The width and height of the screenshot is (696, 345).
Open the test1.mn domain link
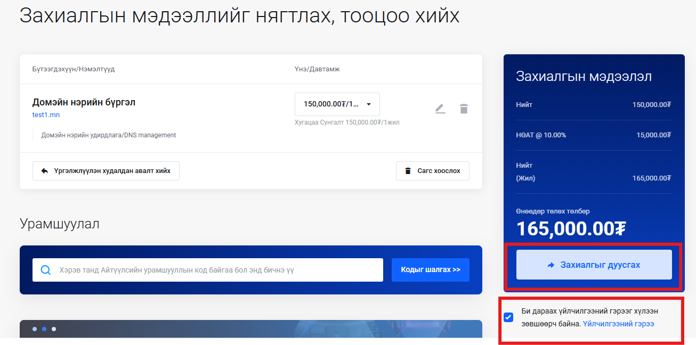point(46,114)
